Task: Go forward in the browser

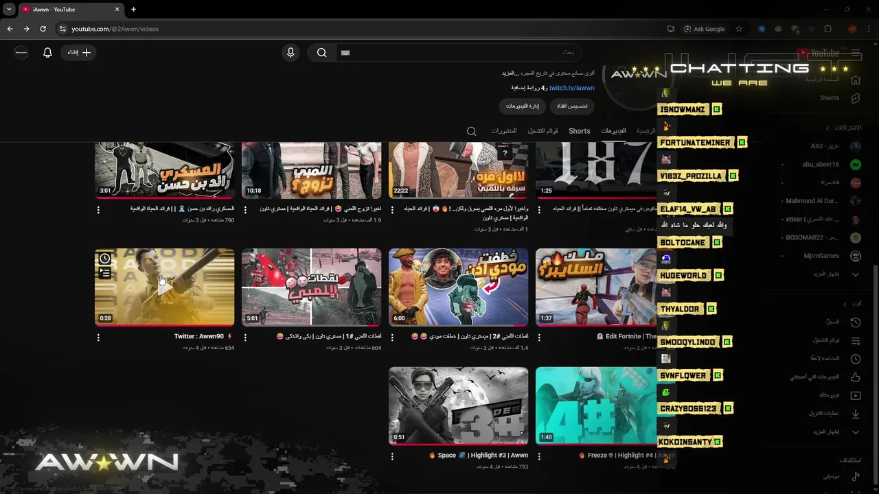Action: [x=26, y=29]
